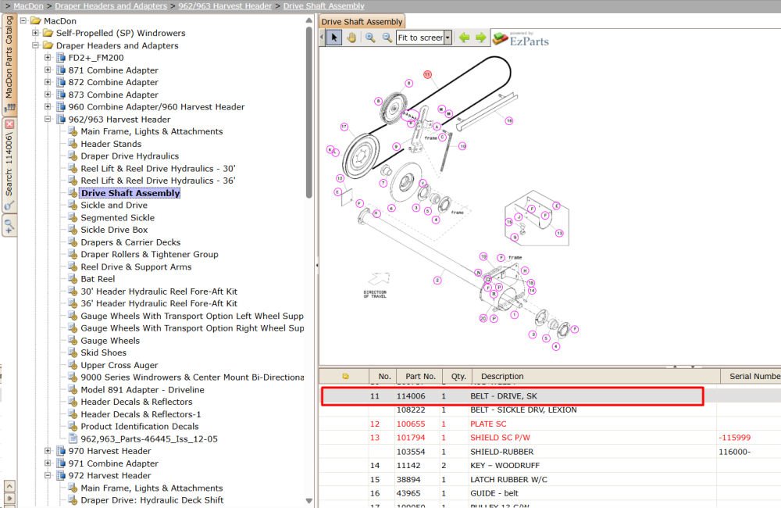This screenshot has height=508, width=781.
Task: Click the tree panel vertical scrollbar
Action: pos(308,112)
